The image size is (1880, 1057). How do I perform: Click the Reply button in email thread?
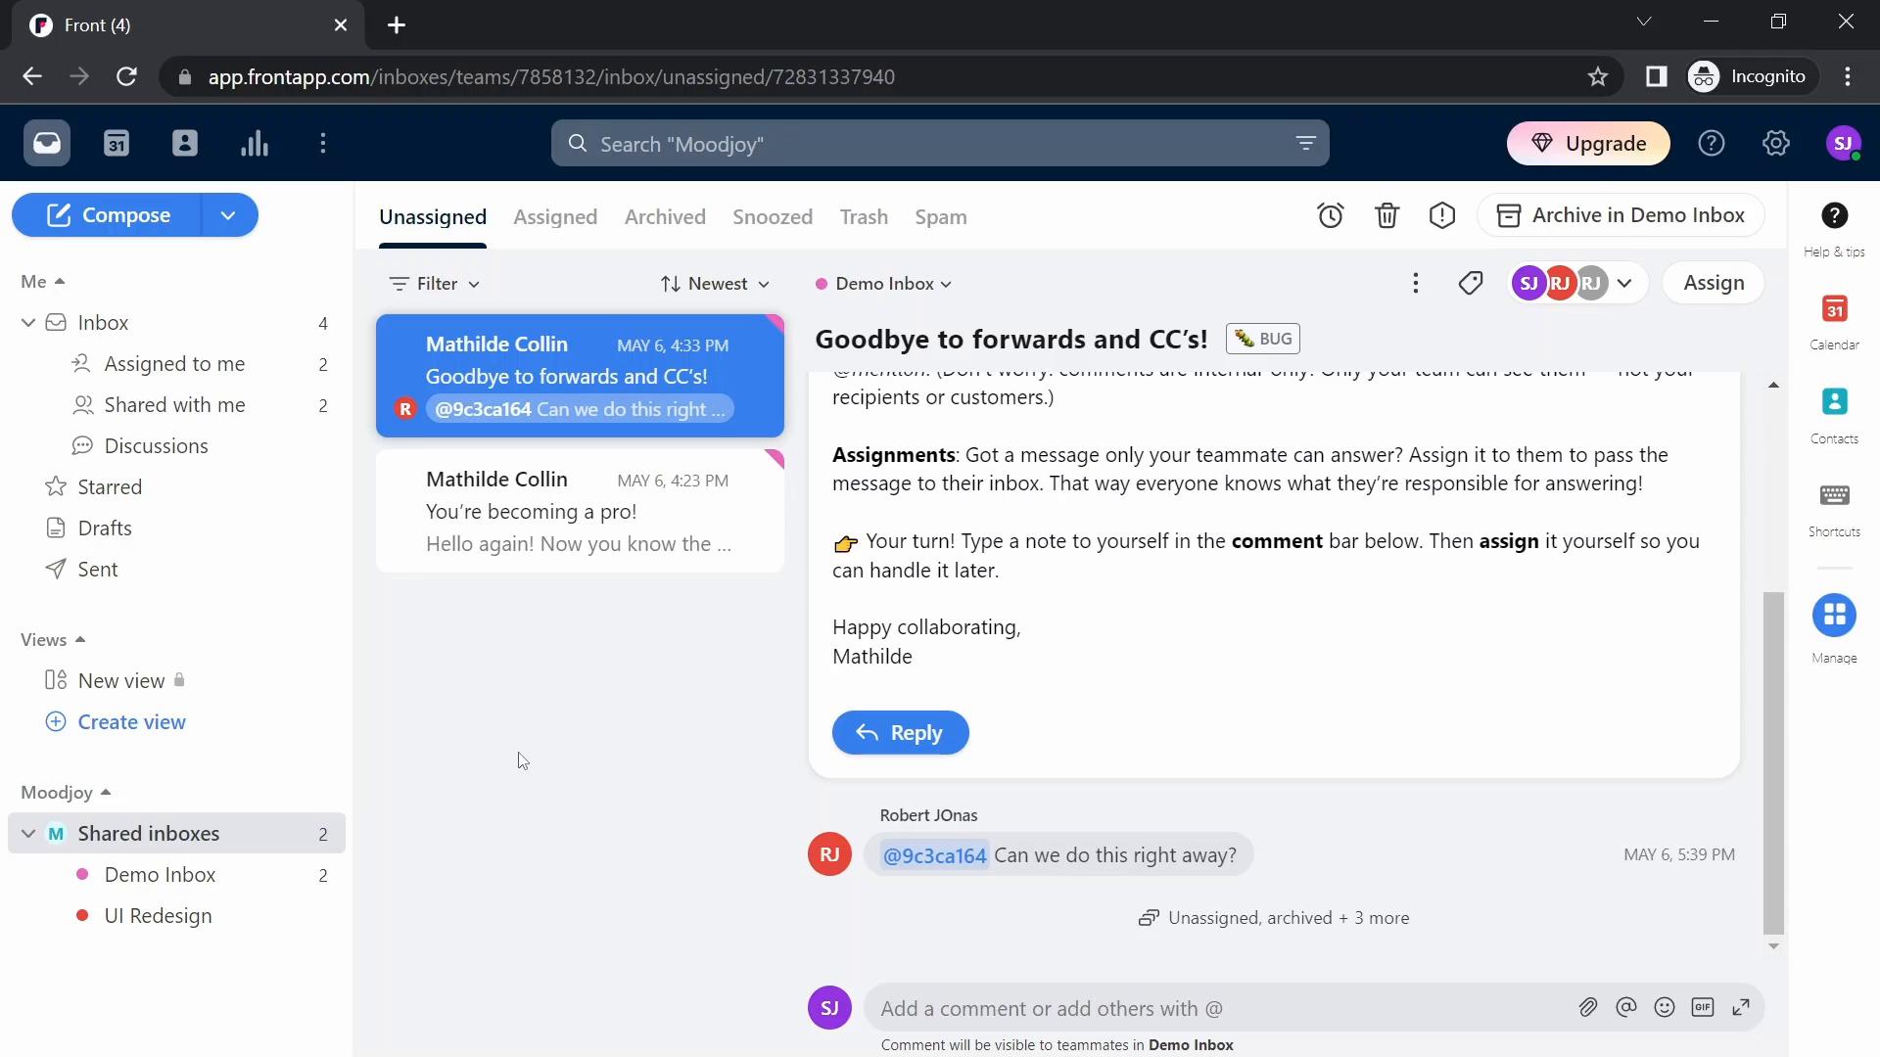click(x=901, y=732)
